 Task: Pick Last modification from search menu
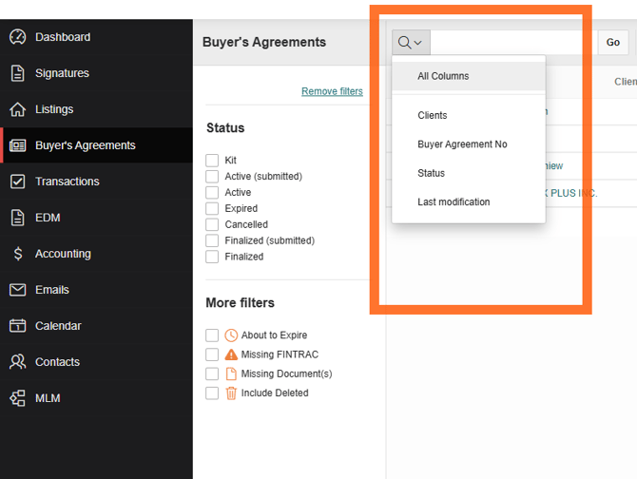coord(454,201)
